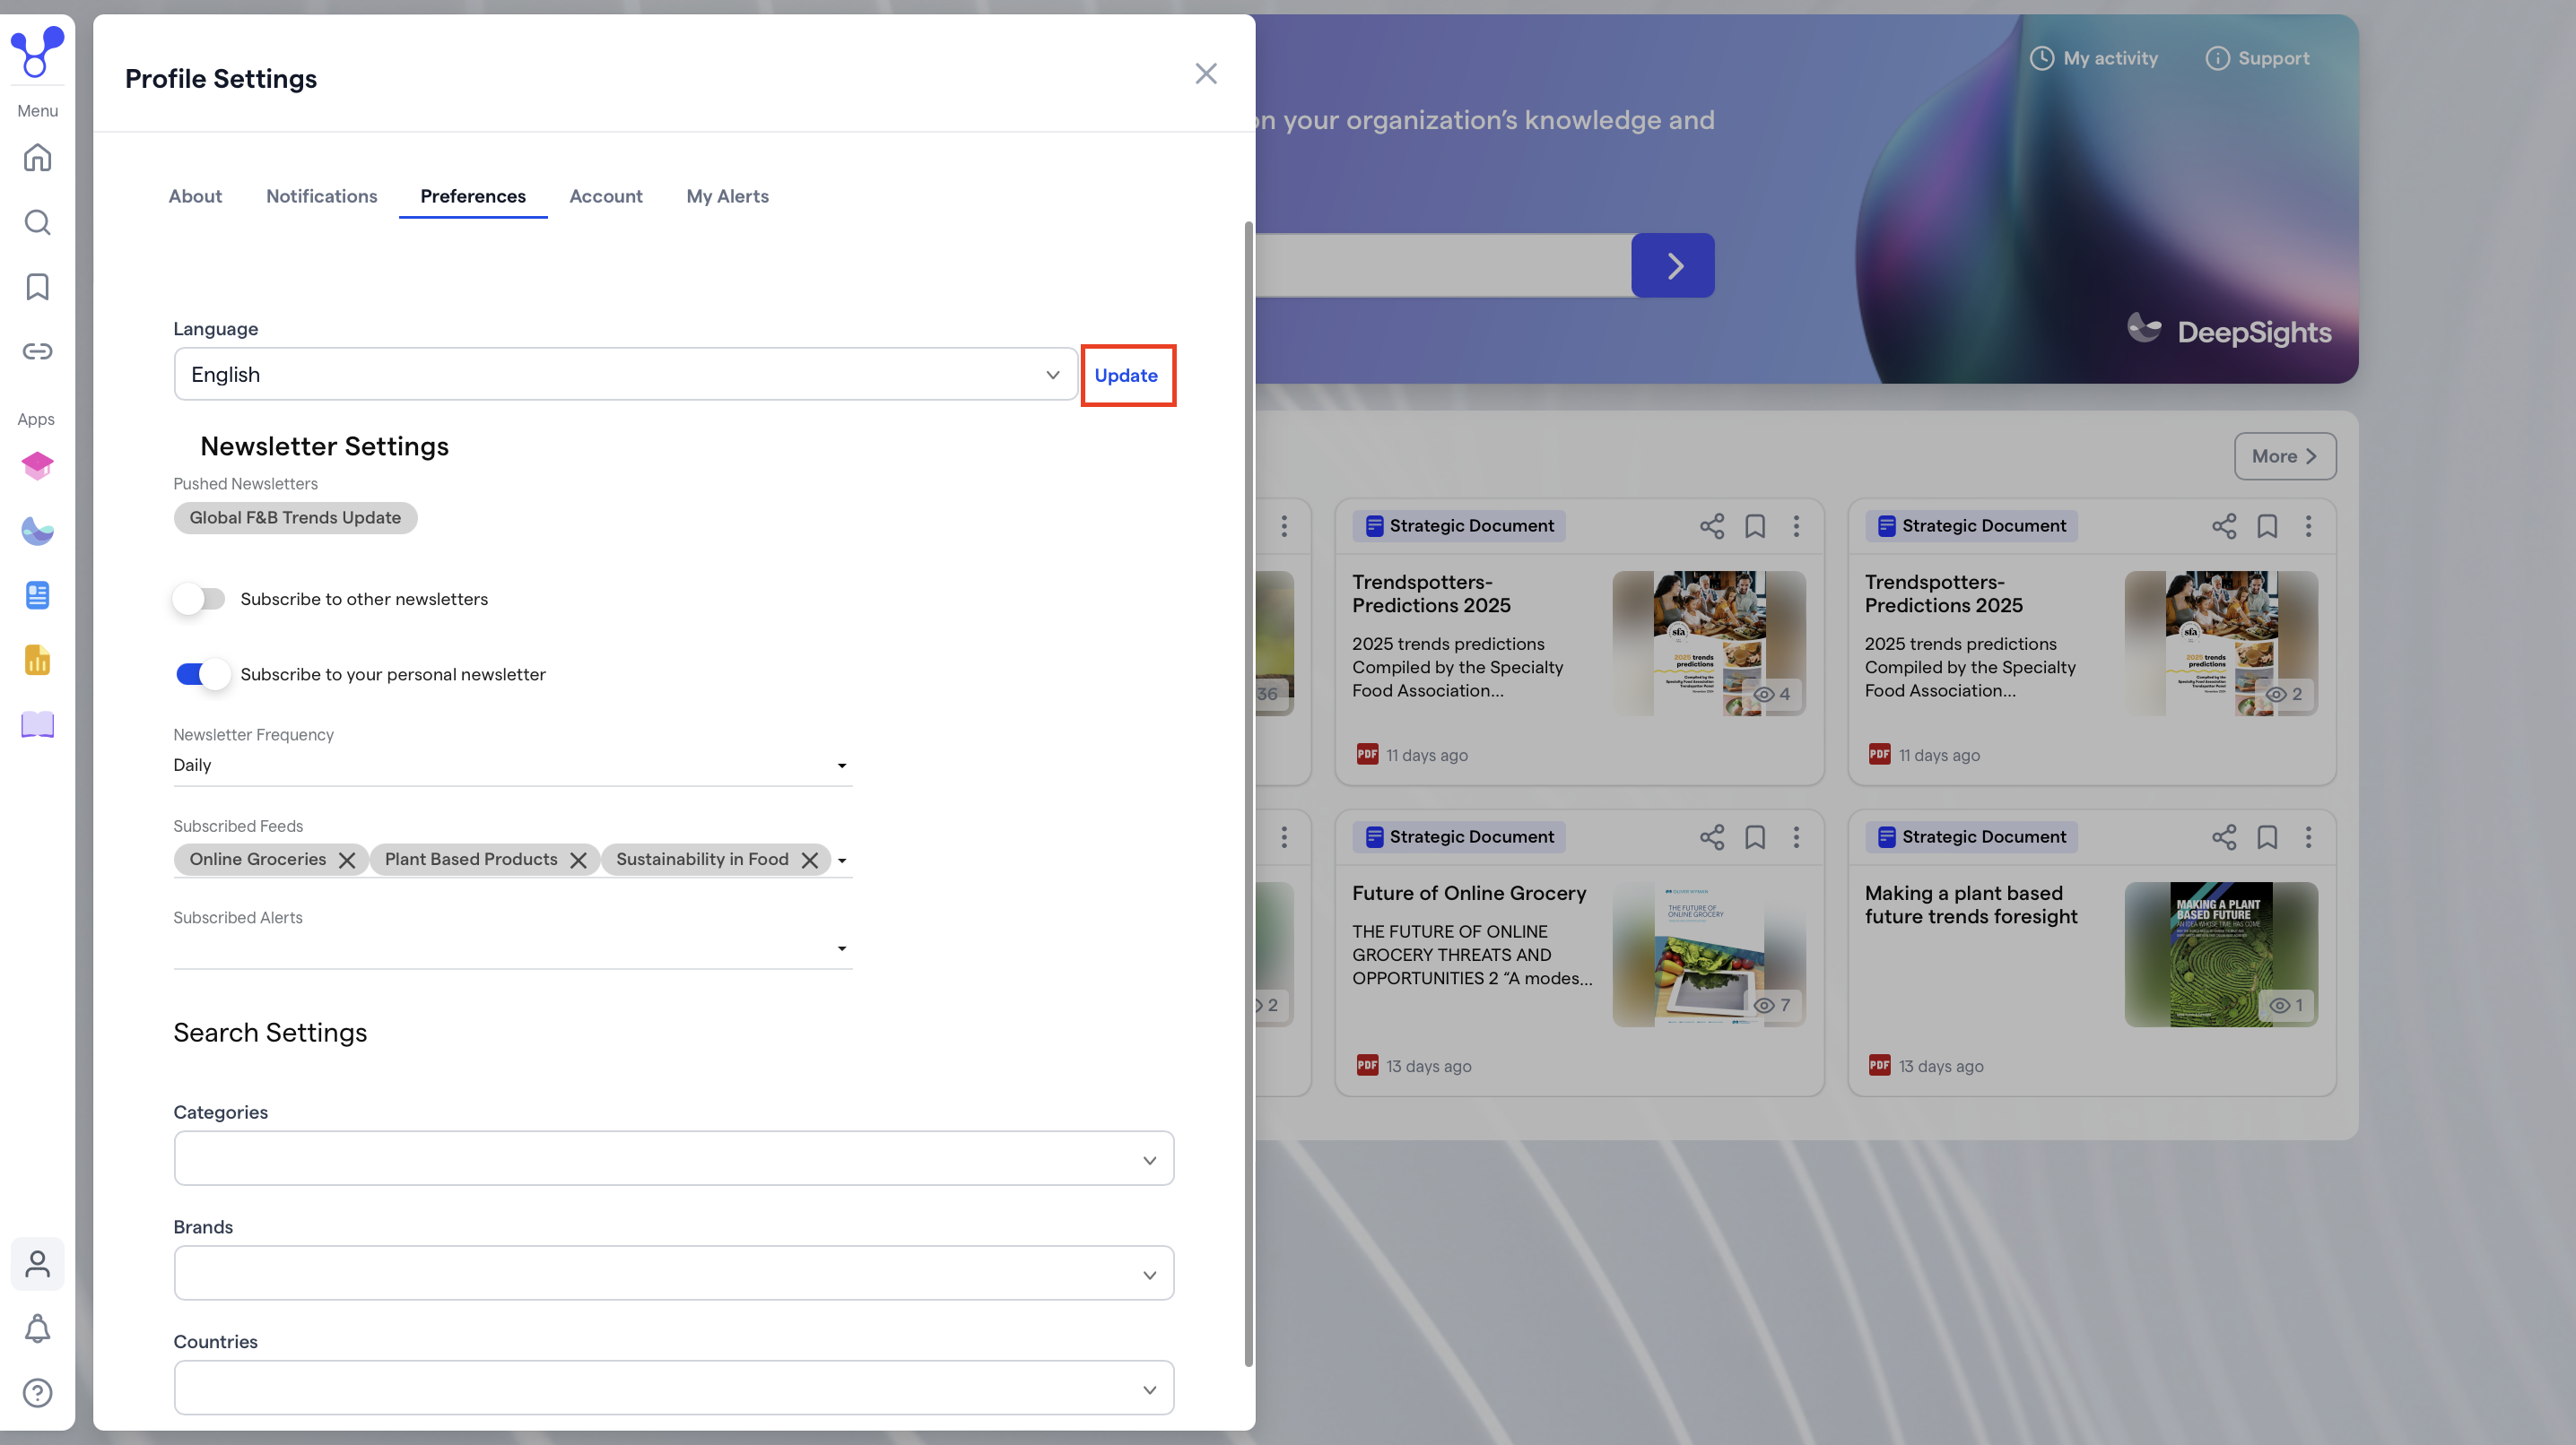Click the dialog vertical scrollbar
The height and width of the screenshot is (1445, 2576).
pos(1248,793)
